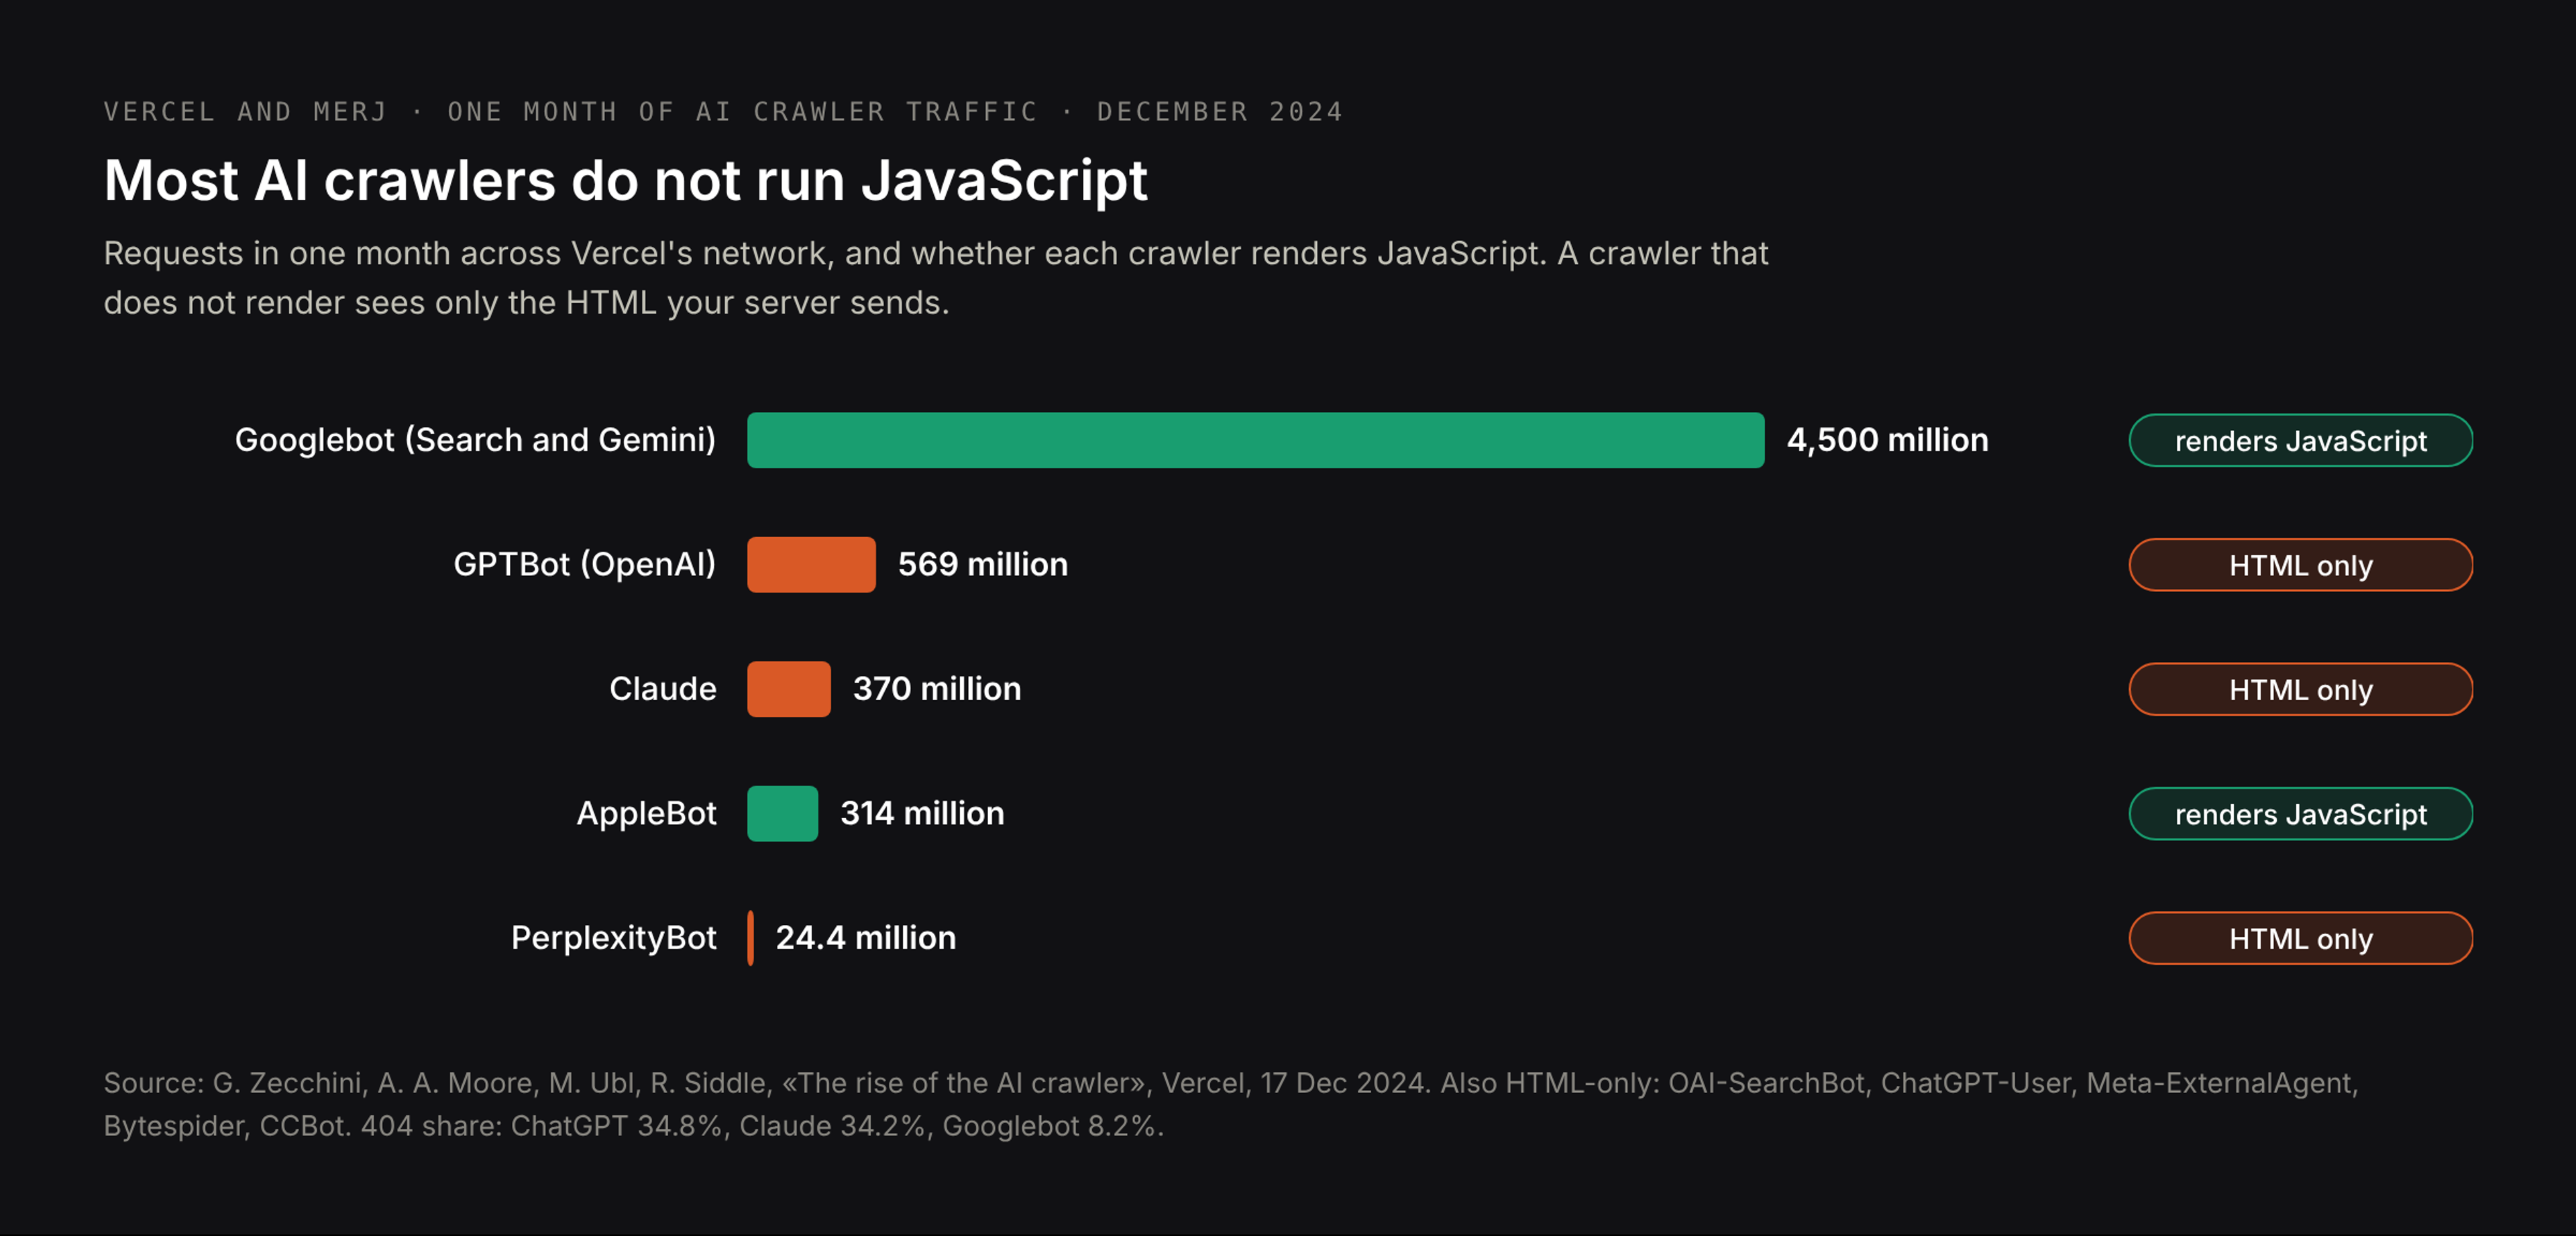2576x1236 pixels.
Task: Click the '569 million' value
Action: [982, 564]
